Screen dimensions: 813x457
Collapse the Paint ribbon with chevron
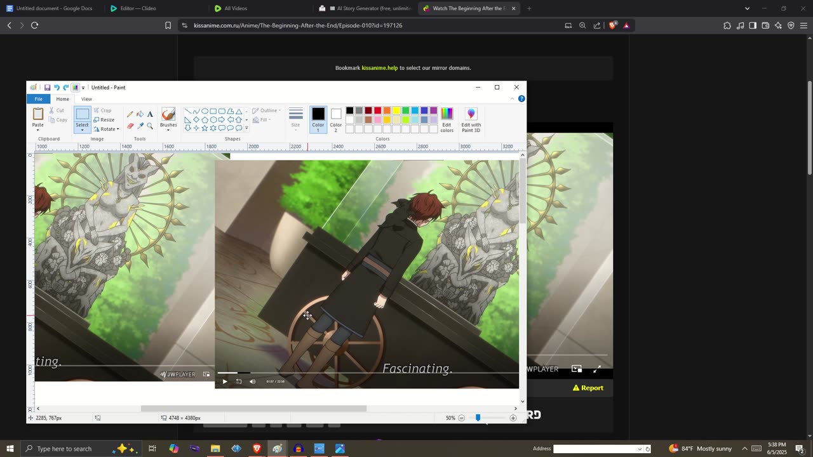[513, 99]
